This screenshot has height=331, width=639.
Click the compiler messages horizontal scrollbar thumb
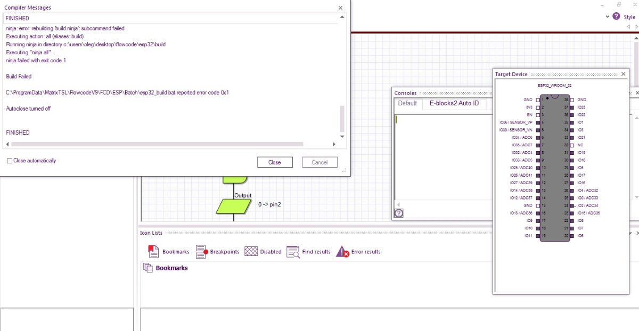(157, 144)
